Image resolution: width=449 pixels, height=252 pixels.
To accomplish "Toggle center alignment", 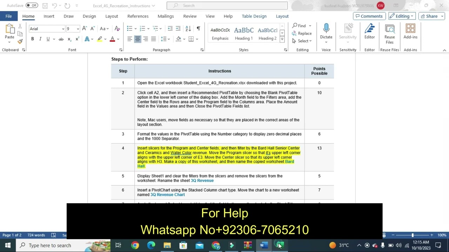I will (138, 39).
